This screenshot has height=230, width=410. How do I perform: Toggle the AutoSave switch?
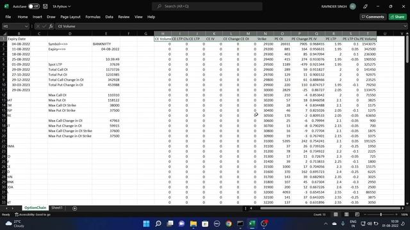[34, 6]
